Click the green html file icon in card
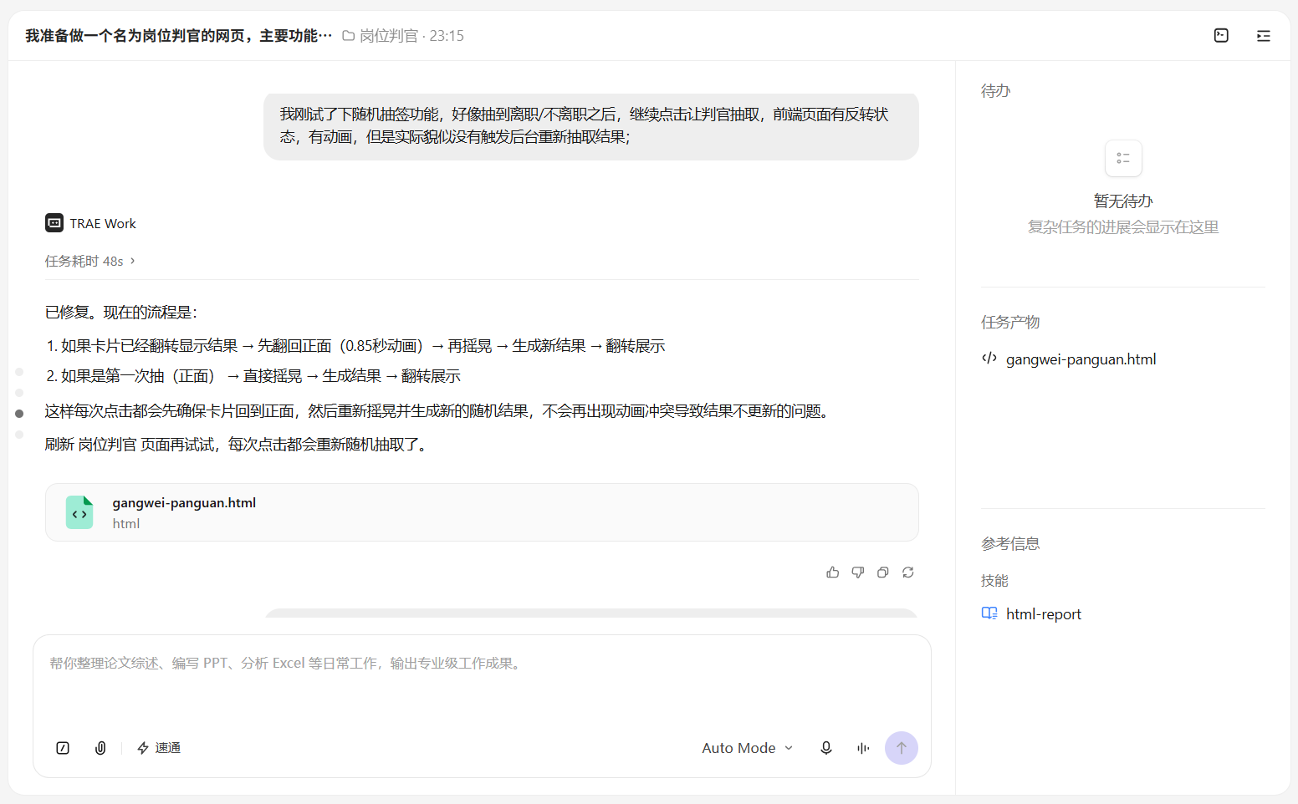Image resolution: width=1298 pixels, height=804 pixels. 79,512
